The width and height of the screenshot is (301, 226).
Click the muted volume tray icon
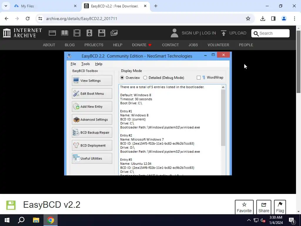tap(263, 220)
